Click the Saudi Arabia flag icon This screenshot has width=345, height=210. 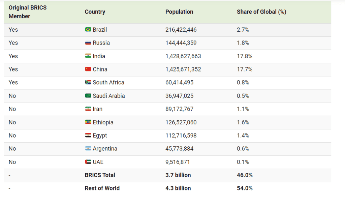point(88,96)
